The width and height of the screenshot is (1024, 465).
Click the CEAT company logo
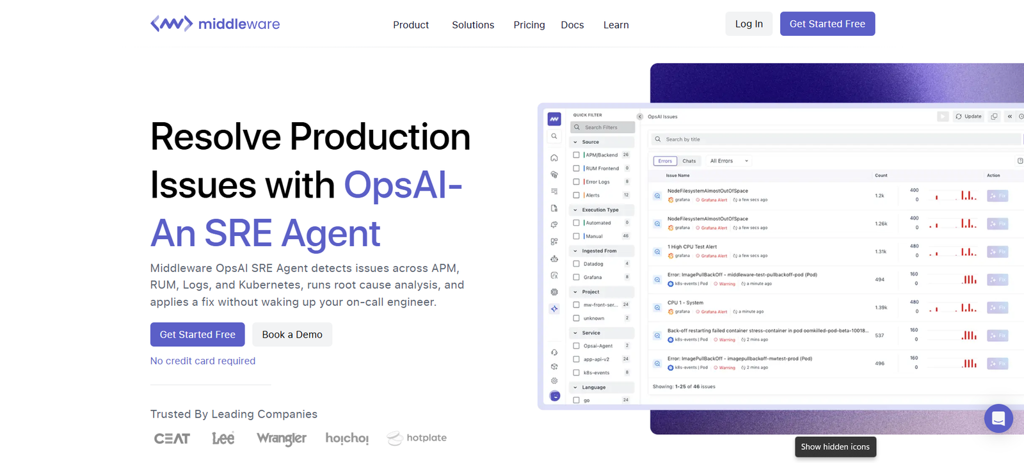tap(172, 438)
